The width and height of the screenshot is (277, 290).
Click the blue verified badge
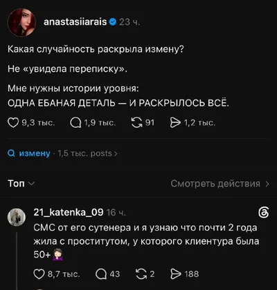tap(112, 22)
